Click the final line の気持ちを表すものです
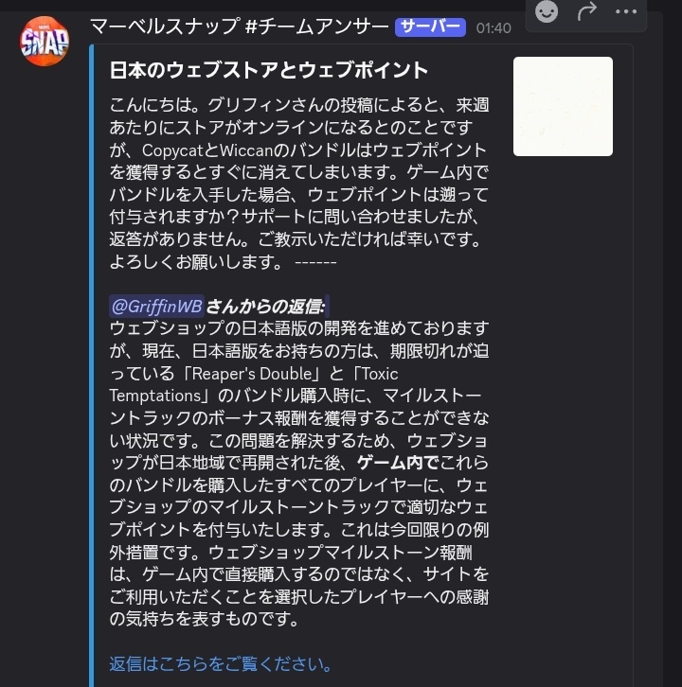 pyautogui.click(x=204, y=618)
